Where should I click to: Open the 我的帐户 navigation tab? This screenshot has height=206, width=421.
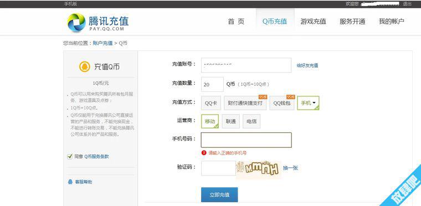(x=392, y=22)
